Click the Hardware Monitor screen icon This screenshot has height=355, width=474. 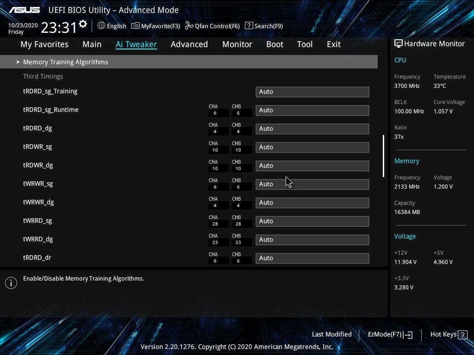399,44
